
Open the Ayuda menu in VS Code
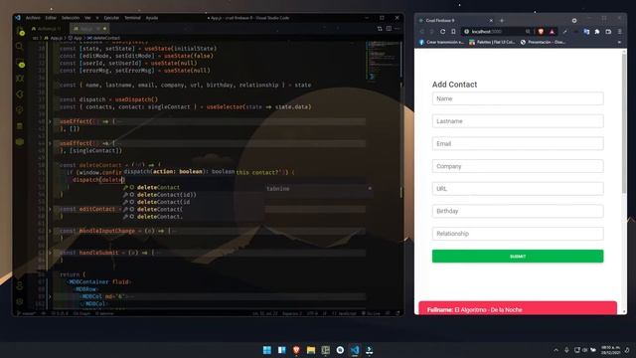(152, 18)
